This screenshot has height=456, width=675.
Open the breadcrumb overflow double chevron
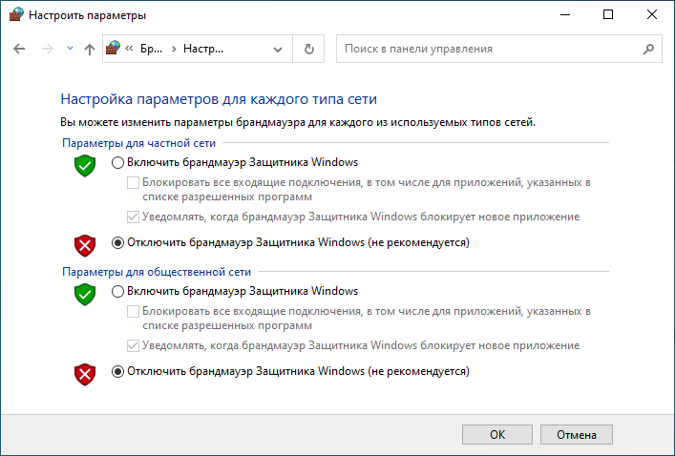click(129, 49)
